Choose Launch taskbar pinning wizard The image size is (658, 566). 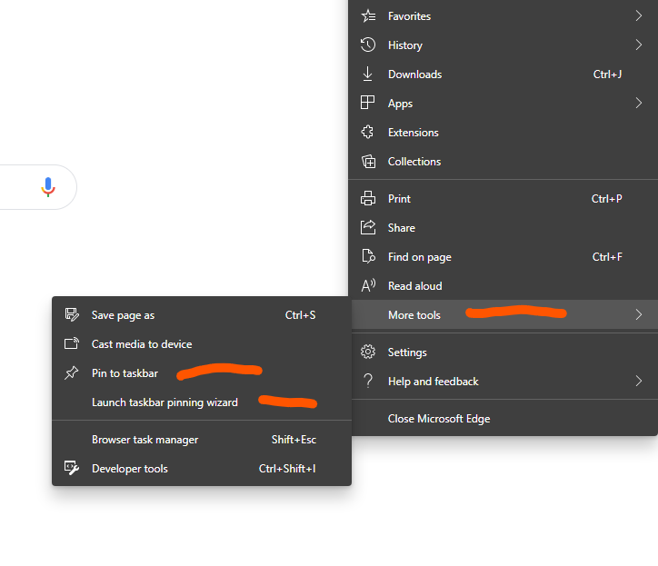[x=202, y=402]
